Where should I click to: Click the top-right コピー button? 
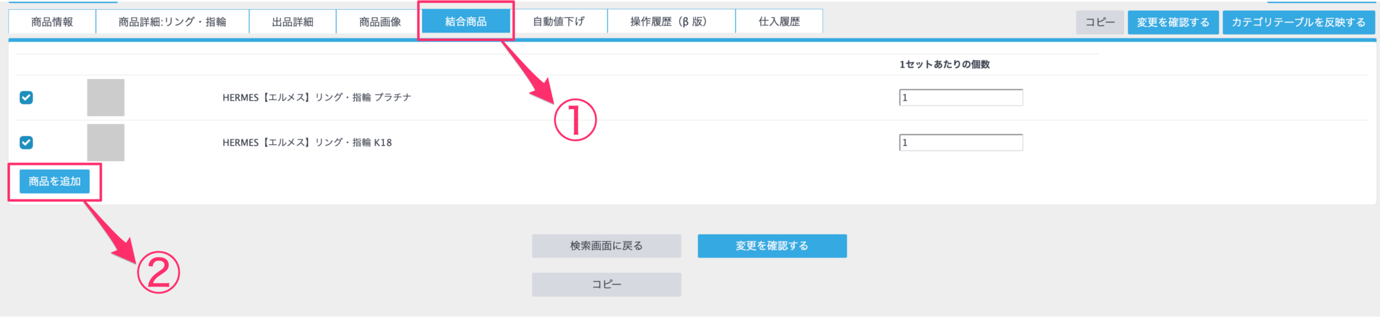click(1100, 22)
